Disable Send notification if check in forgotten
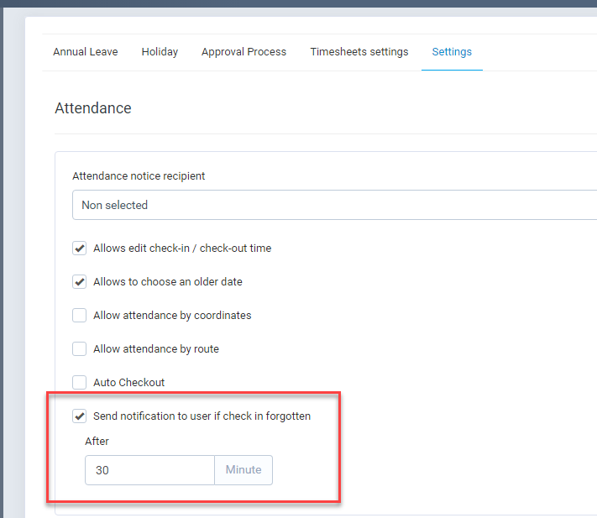 tap(79, 416)
